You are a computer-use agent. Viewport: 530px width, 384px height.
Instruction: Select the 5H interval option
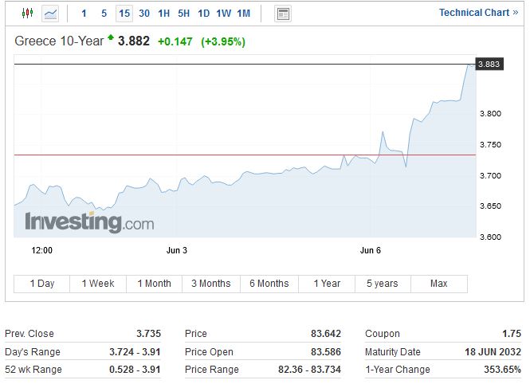tap(183, 14)
